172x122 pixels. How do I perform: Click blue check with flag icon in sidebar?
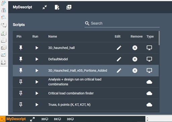(4, 54)
